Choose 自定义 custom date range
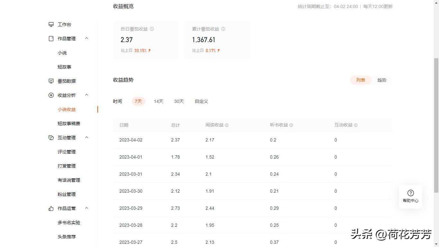 coord(202,101)
